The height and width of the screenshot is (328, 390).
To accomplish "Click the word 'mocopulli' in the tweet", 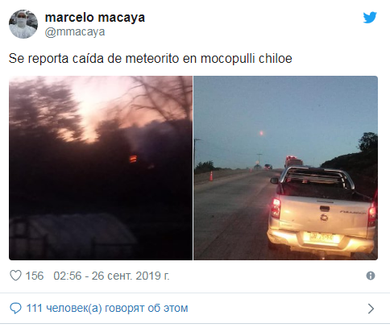I will pyautogui.click(x=228, y=59).
